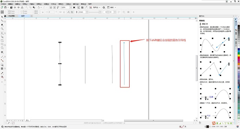240x129 pixels.
Task: Open the end arrowhead dropdown
Action: (x=115, y=12)
